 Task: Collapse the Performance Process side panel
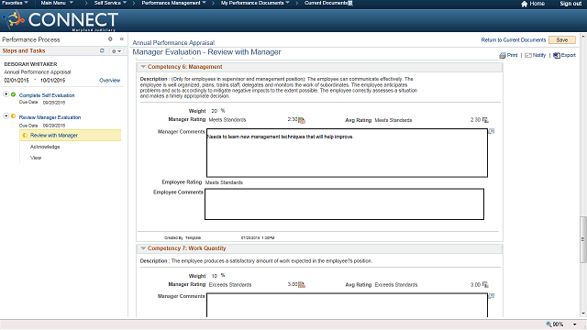[x=122, y=38]
